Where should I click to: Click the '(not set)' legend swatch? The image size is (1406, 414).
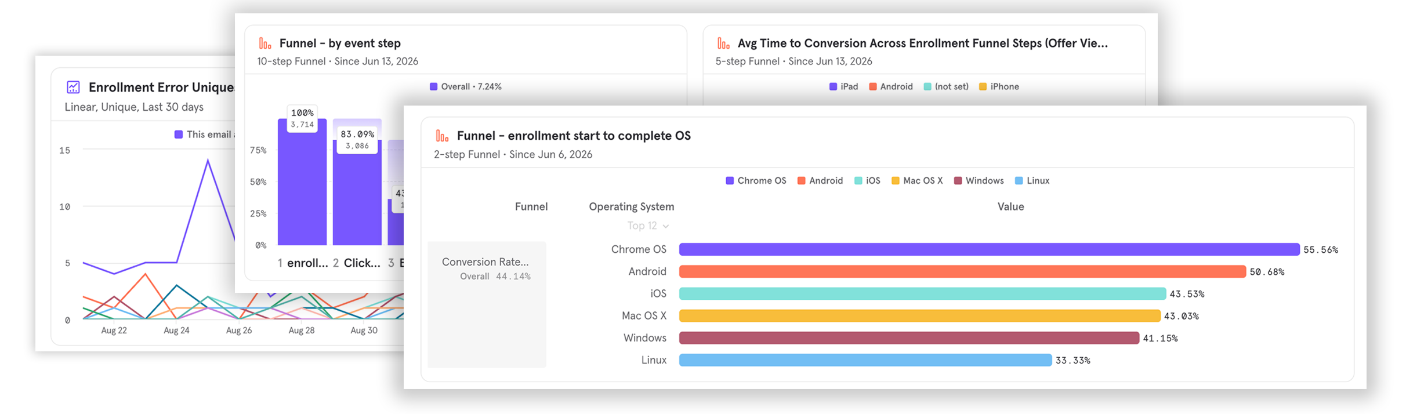click(x=927, y=87)
